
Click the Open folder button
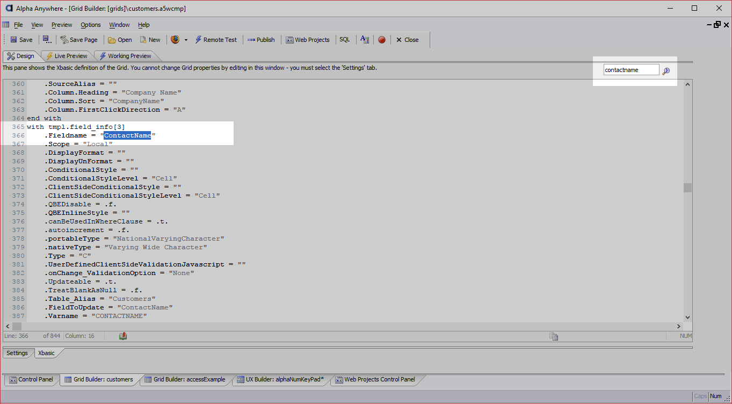pyautogui.click(x=120, y=40)
